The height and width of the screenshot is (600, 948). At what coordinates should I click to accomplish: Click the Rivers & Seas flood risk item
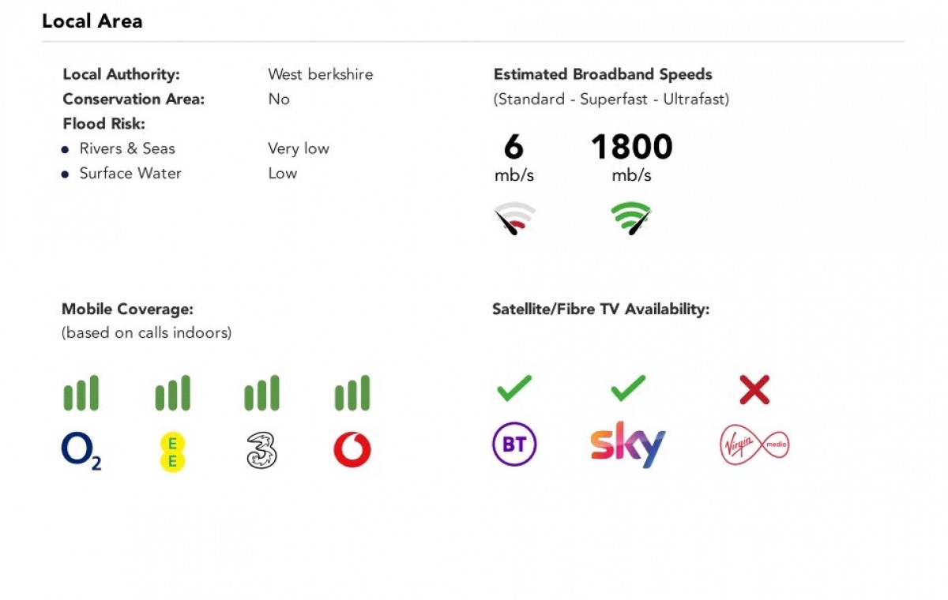[127, 148]
